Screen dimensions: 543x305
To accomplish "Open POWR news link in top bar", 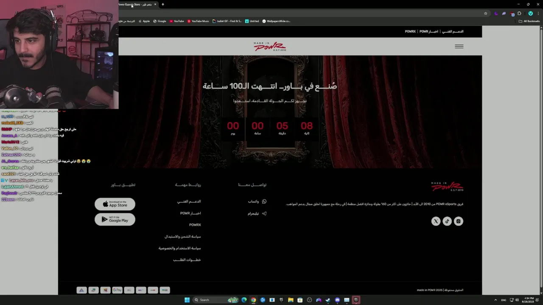I will click(x=429, y=31).
